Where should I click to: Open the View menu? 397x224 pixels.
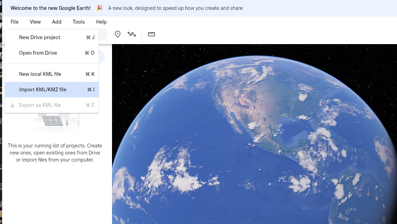coord(35,22)
